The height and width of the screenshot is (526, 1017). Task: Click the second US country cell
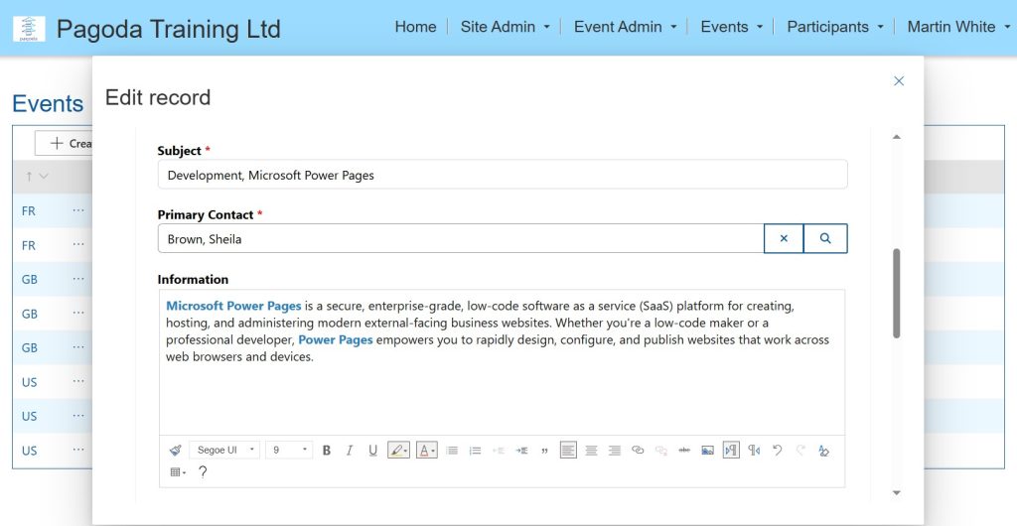[x=29, y=416]
